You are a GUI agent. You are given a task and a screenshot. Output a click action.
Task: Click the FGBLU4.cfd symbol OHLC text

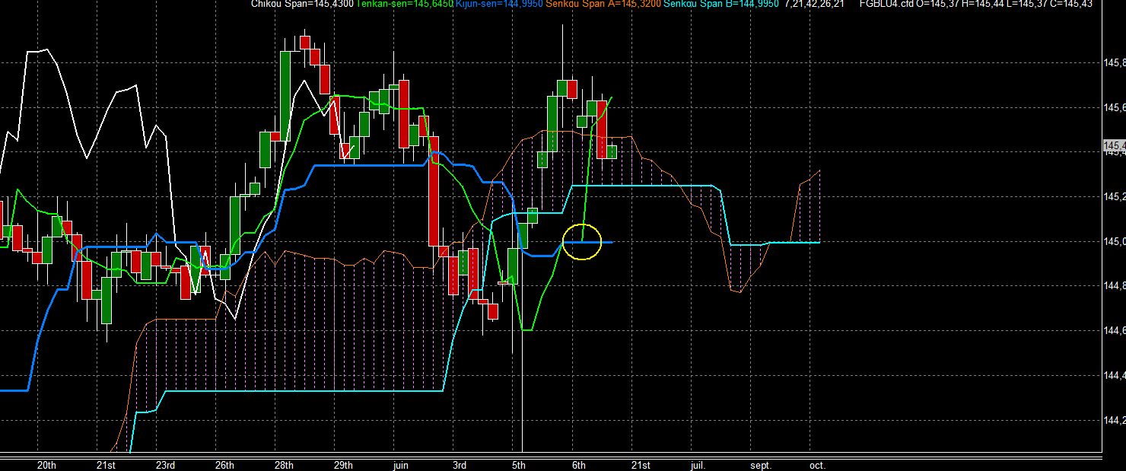975,5
